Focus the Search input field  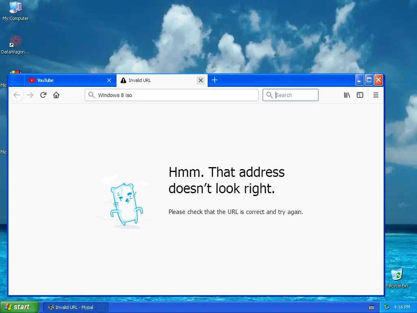click(x=290, y=95)
